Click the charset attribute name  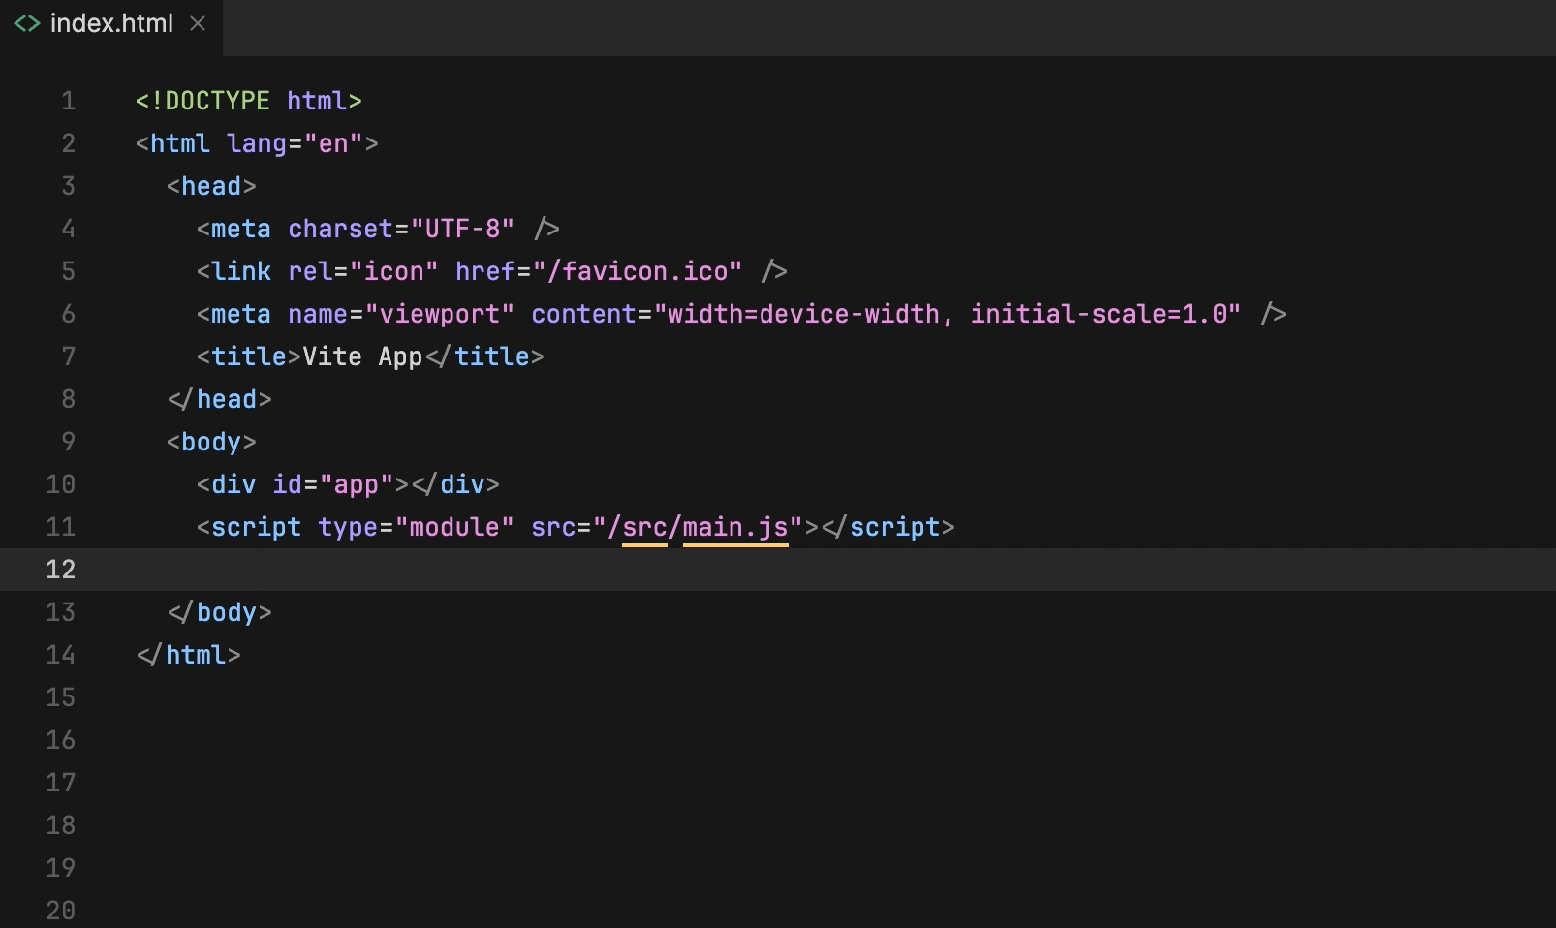coord(341,229)
